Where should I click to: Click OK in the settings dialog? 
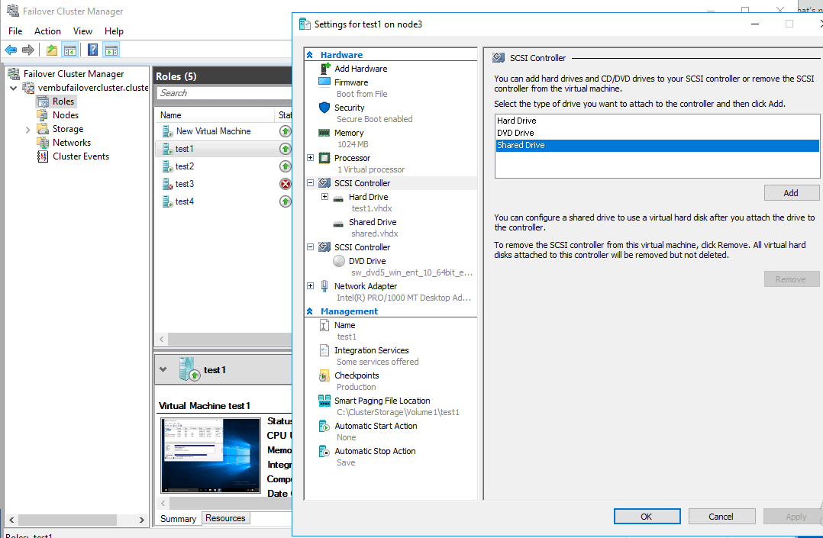[647, 517]
